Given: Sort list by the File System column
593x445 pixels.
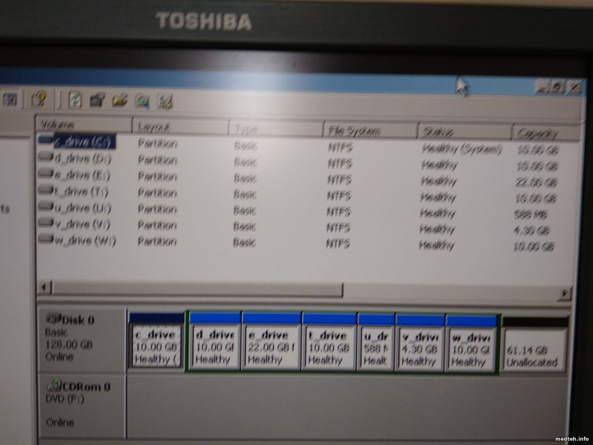Looking at the screenshot, I should click(370, 130).
